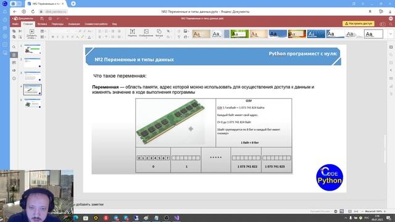Toggle strikethrough text formatting
Image resolution: width=395 pixels, height=222 pixels.
click(x=67, y=37)
